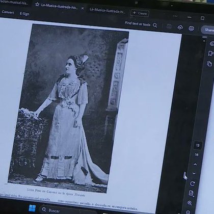Viewport: 214px width, 214px height.
Task: Go to the previous page with up chevron
Action: [195, 165]
